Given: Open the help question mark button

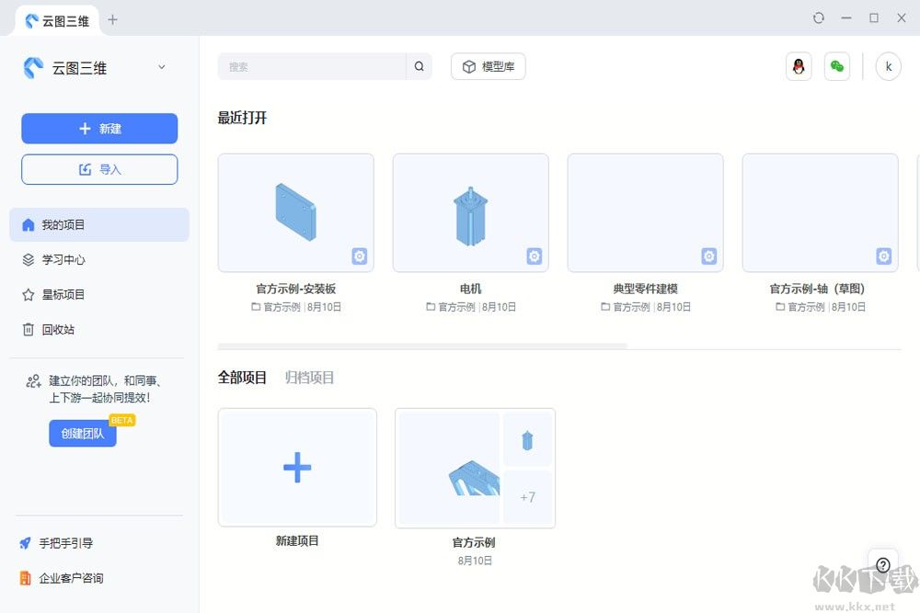Looking at the screenshot, I should click(x=883, y=564).
